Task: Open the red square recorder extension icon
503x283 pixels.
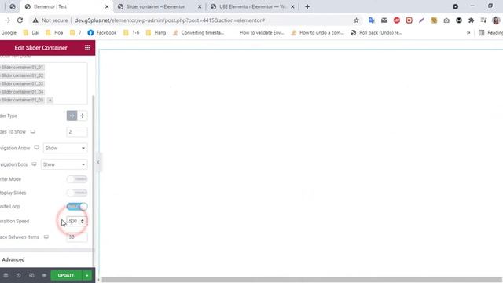Action: coord(409,20)
